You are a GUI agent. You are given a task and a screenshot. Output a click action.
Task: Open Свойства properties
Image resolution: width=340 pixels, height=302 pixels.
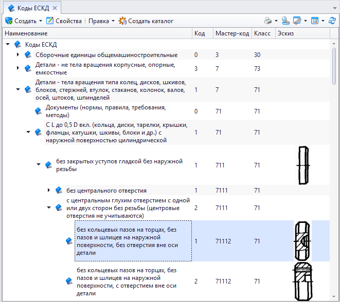pos(64,21)
